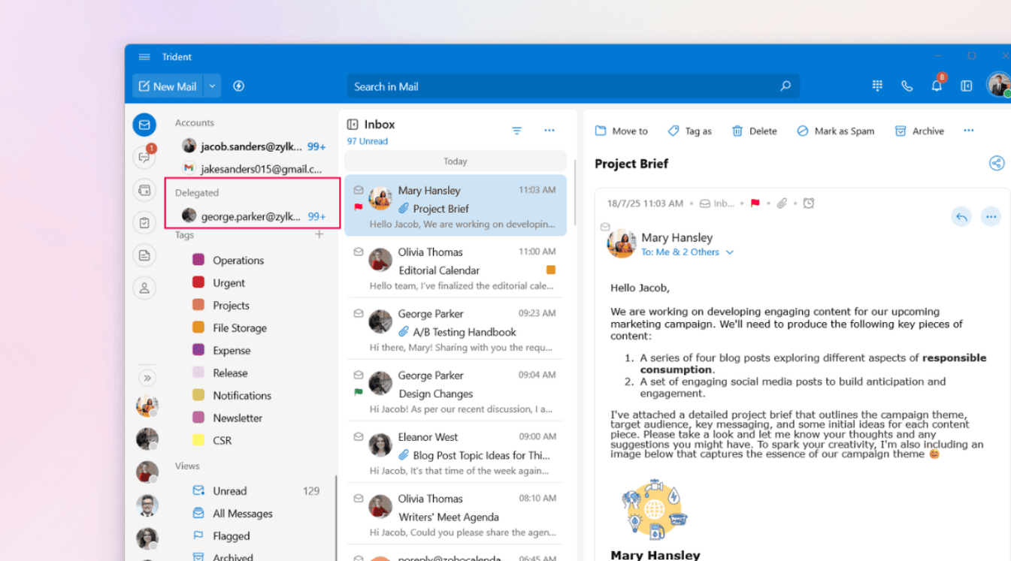Viewport: 1011px width, 561px height.
Task: Toggle the green flag on Design Changes email
Action: tap(359, 392)
